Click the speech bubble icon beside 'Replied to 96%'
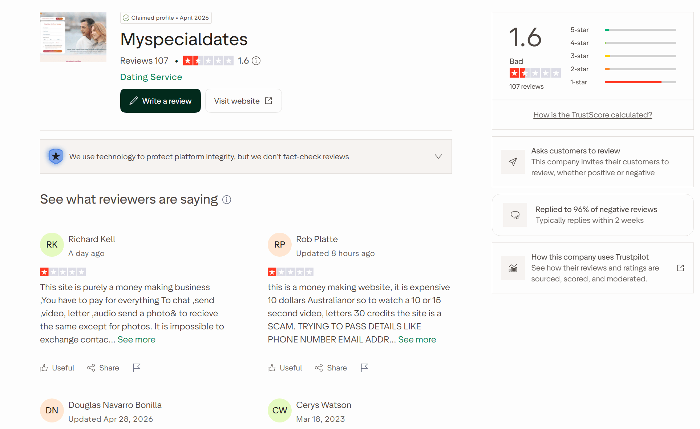Viewport: 700px width, 429px height. [x=515, y=215]
